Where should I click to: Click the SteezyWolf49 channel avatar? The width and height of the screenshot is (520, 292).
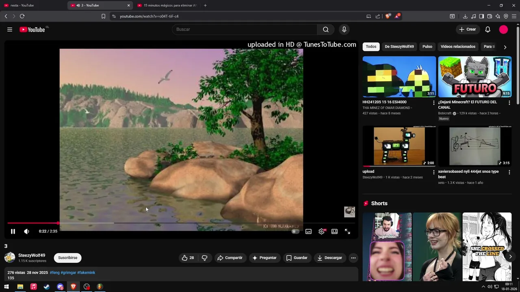click(x=10, y=258)
